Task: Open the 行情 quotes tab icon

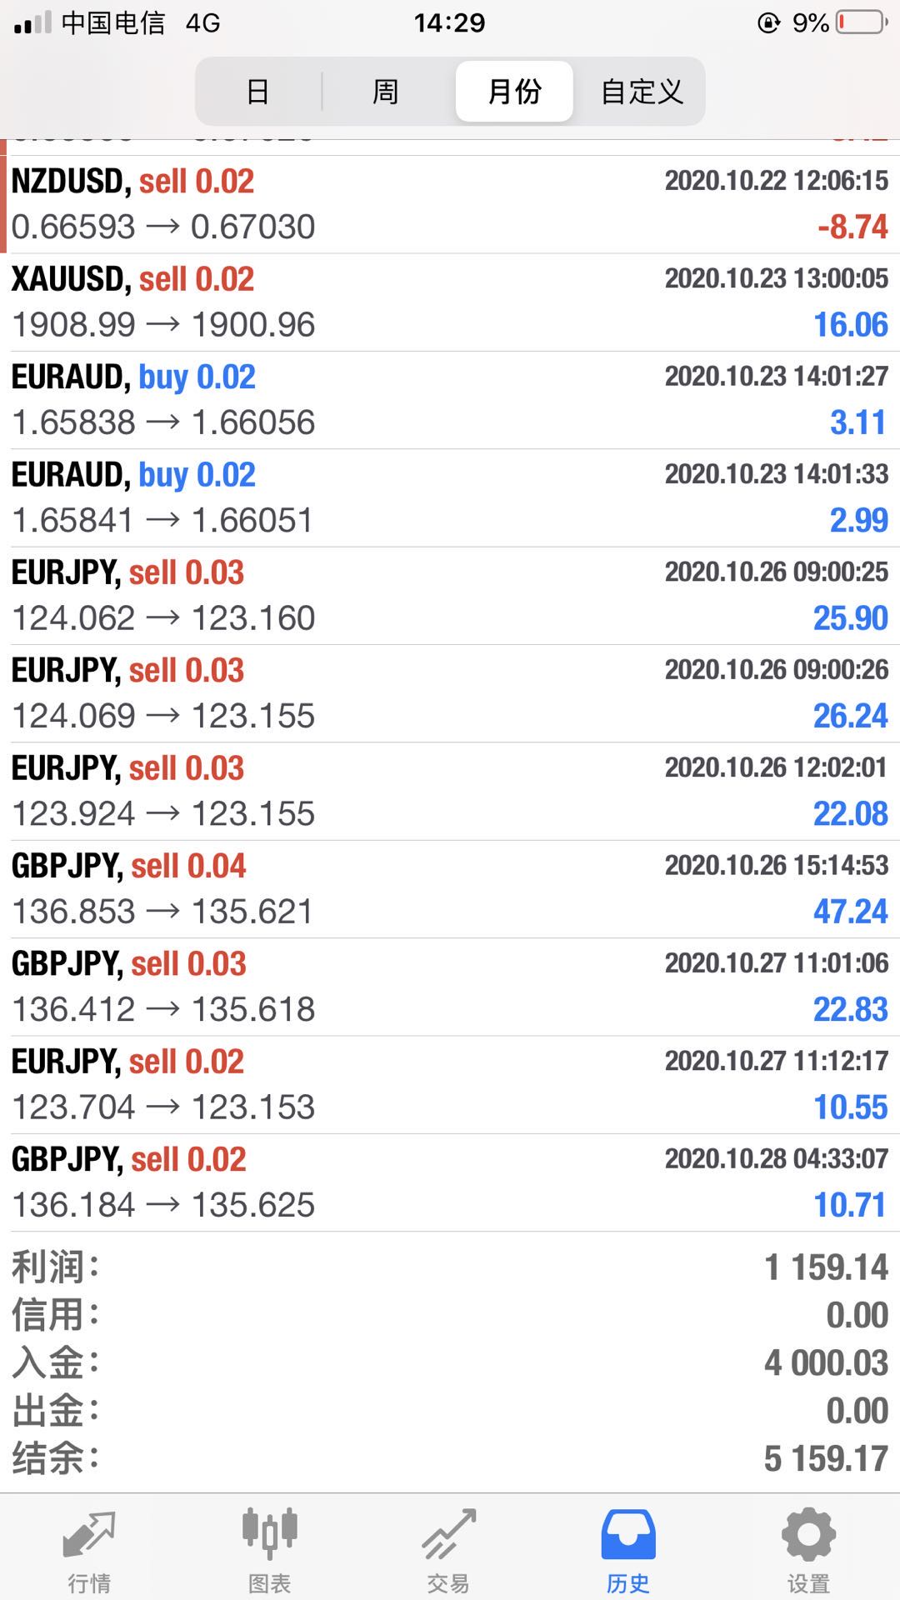Action: pos(89,1534)
